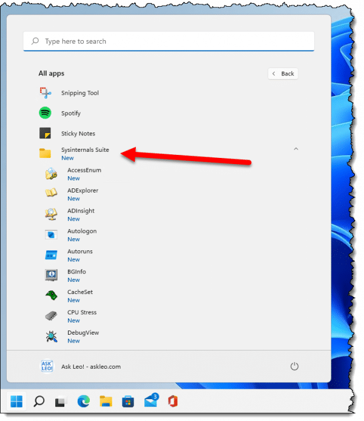Open Microsoft Store on taskbar
This screenshot has height=421, width=364.
coord(128,402)
